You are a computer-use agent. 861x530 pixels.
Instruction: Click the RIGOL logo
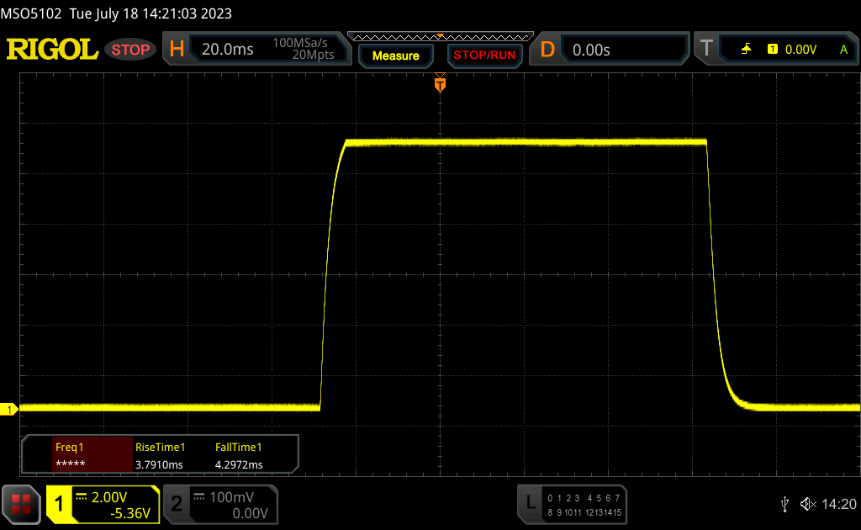click(52, 50)
